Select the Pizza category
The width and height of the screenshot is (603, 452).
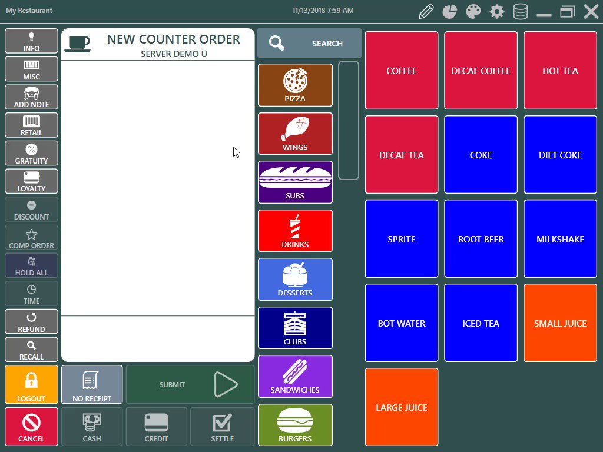click(295, 85)
